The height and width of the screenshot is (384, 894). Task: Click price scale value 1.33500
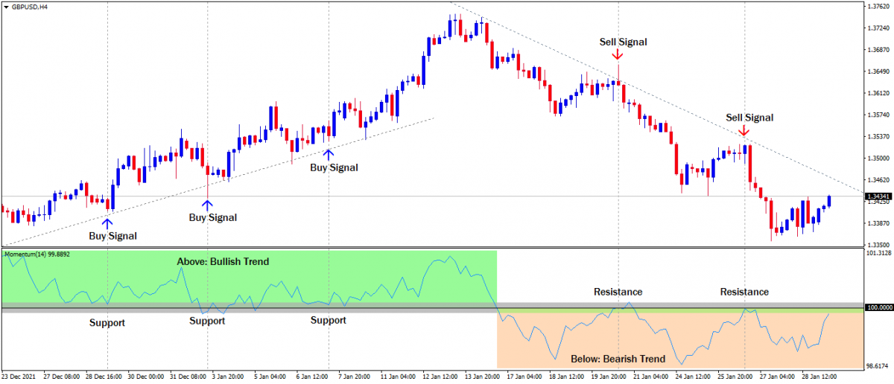[879, 245]
